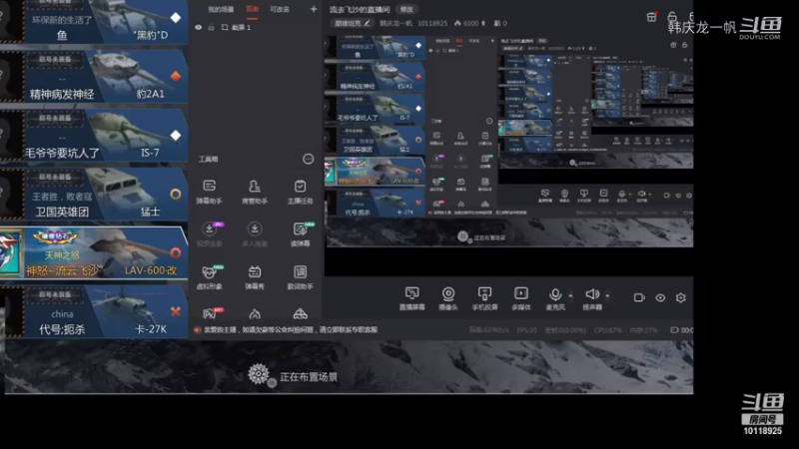Click the CPU usage status readout

click(x=607, y=330)
